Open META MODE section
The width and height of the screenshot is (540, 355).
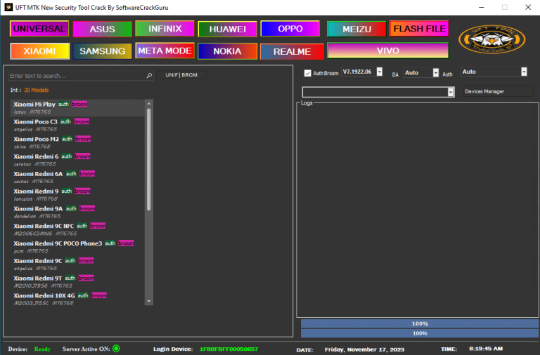pyautogui.click(x=165, y=51)
